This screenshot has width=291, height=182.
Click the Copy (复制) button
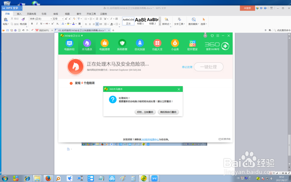[x=15, y=24]
